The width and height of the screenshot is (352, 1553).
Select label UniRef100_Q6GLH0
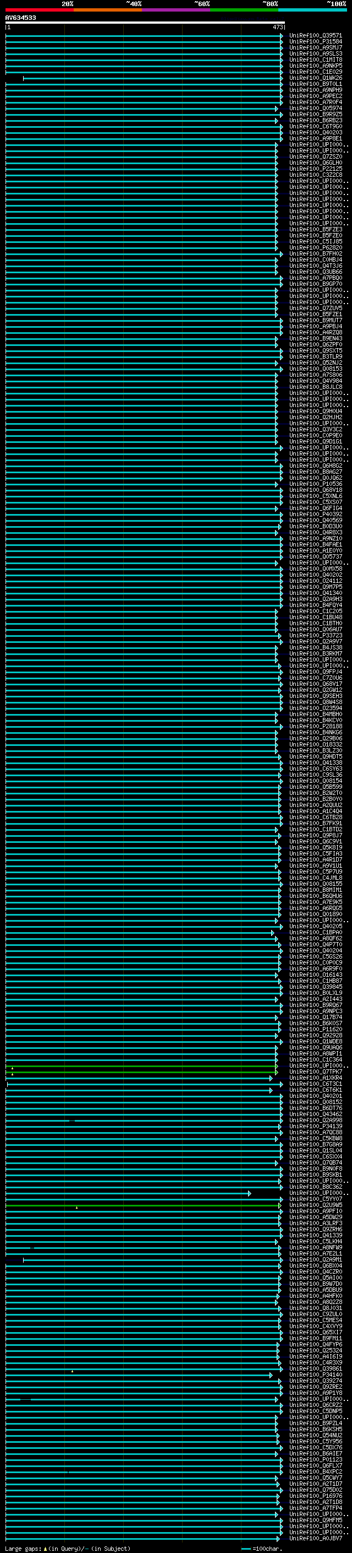pyautogui.click(x=315, y=163)
